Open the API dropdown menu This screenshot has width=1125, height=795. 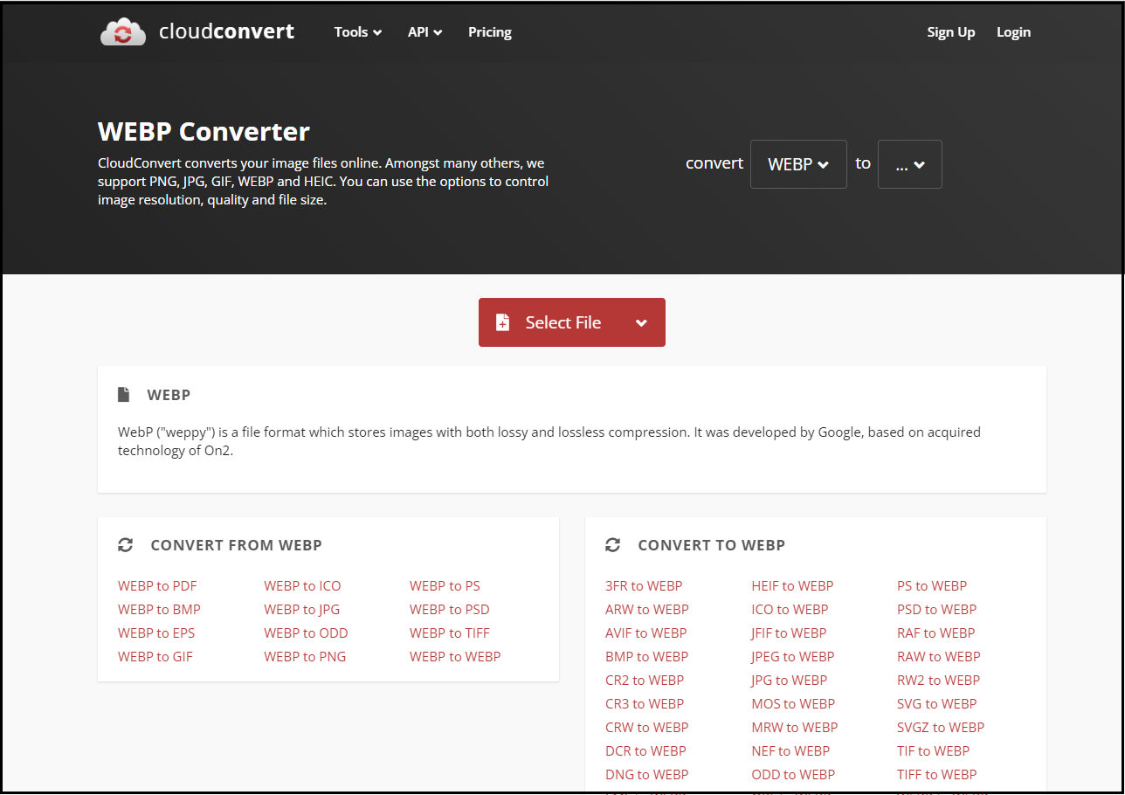coord(425,32)
